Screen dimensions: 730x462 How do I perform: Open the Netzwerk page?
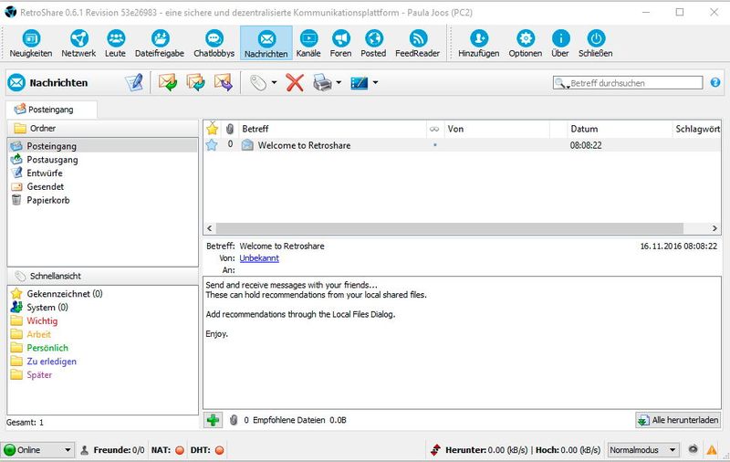click(x=78, y=43)
